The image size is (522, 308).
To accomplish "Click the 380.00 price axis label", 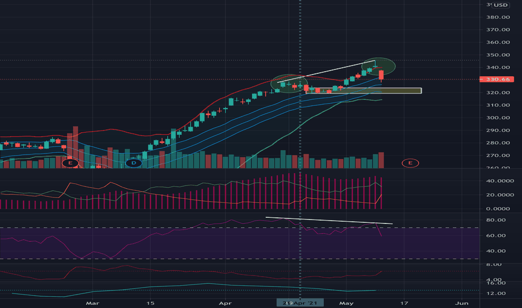I will 498,17.
